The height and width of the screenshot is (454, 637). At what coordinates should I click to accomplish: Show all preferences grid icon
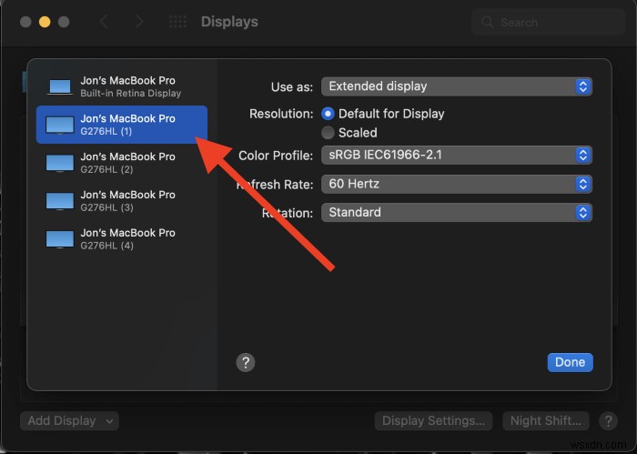(x=178, y=22)
